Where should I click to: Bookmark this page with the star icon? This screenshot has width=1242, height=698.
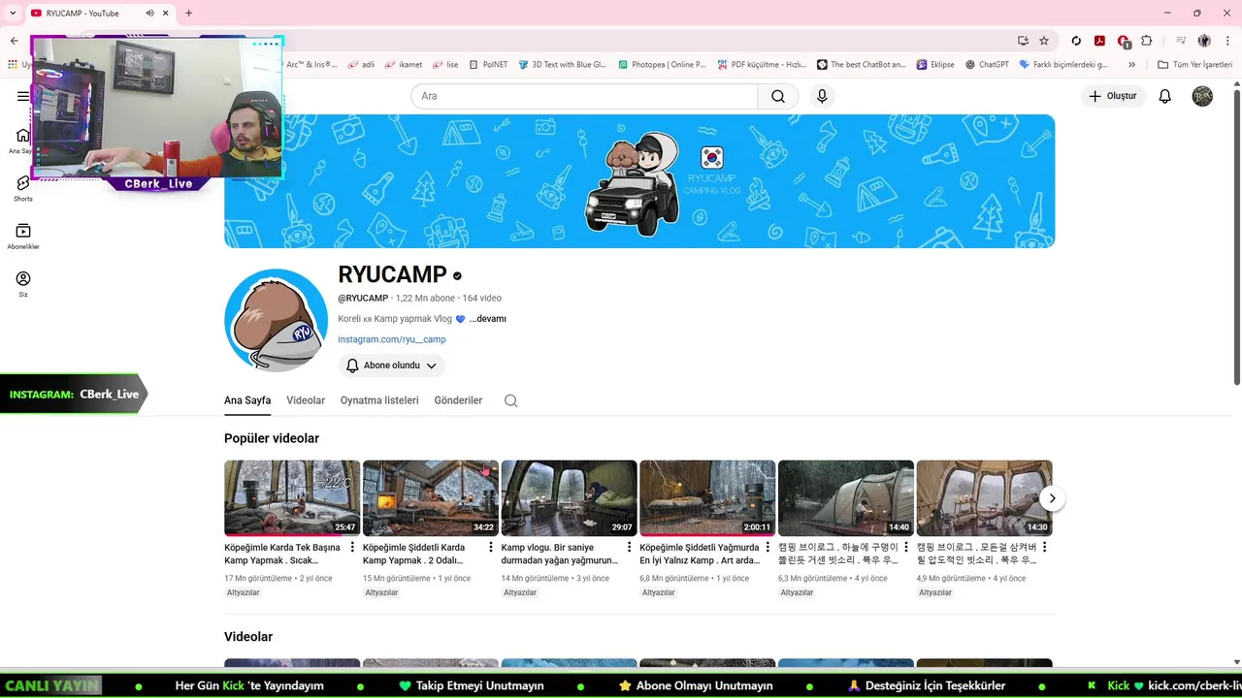[x=1044, y=41]
